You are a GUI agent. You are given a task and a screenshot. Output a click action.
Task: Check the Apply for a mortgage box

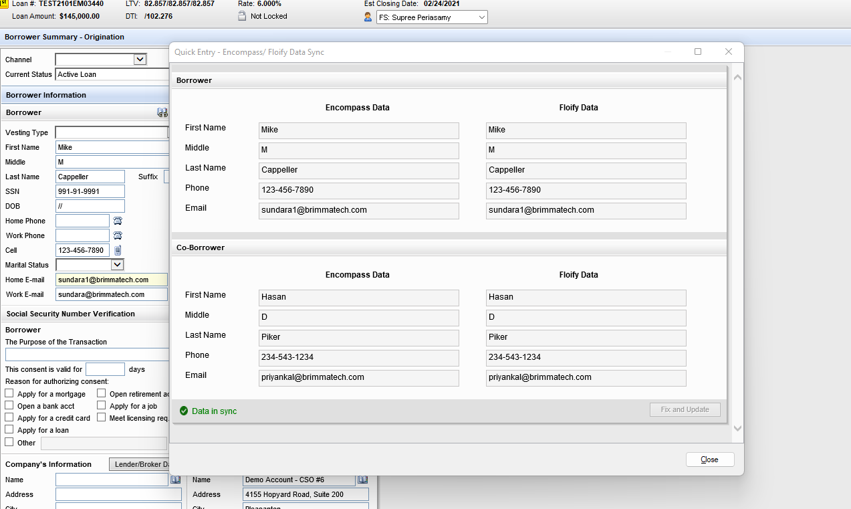click(9, 394)
